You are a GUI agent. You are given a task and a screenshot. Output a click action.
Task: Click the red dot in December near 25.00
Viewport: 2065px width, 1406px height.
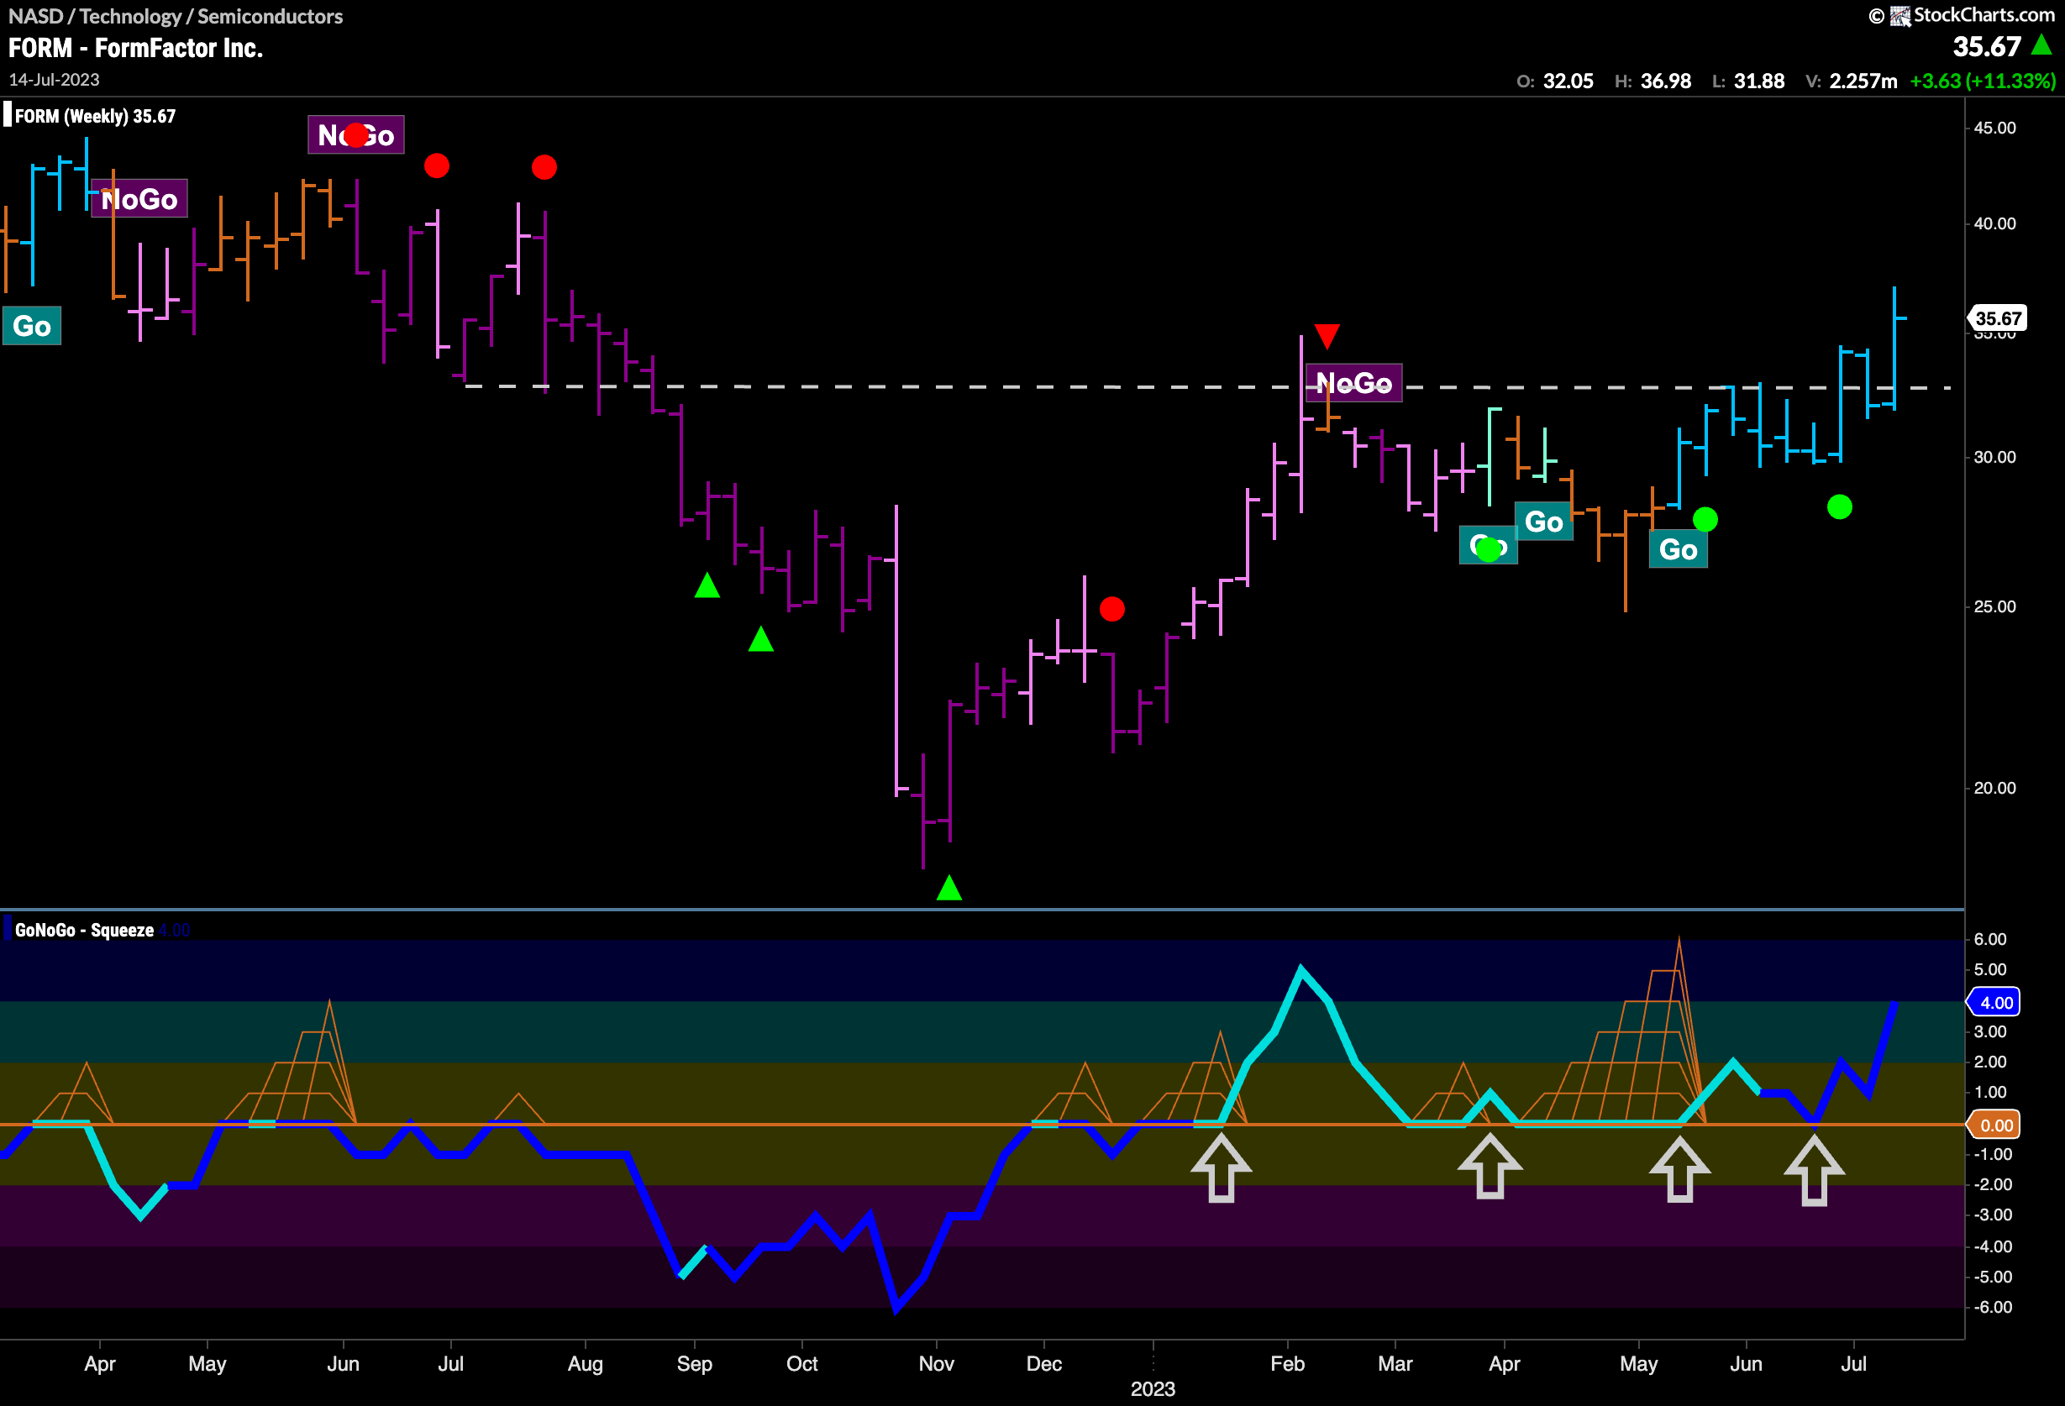(1111, 608)
